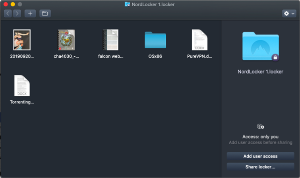The height and width of the screenshot is (178, 300).
Task: Minimize the window with yellow button
Action: coord(13,4)
